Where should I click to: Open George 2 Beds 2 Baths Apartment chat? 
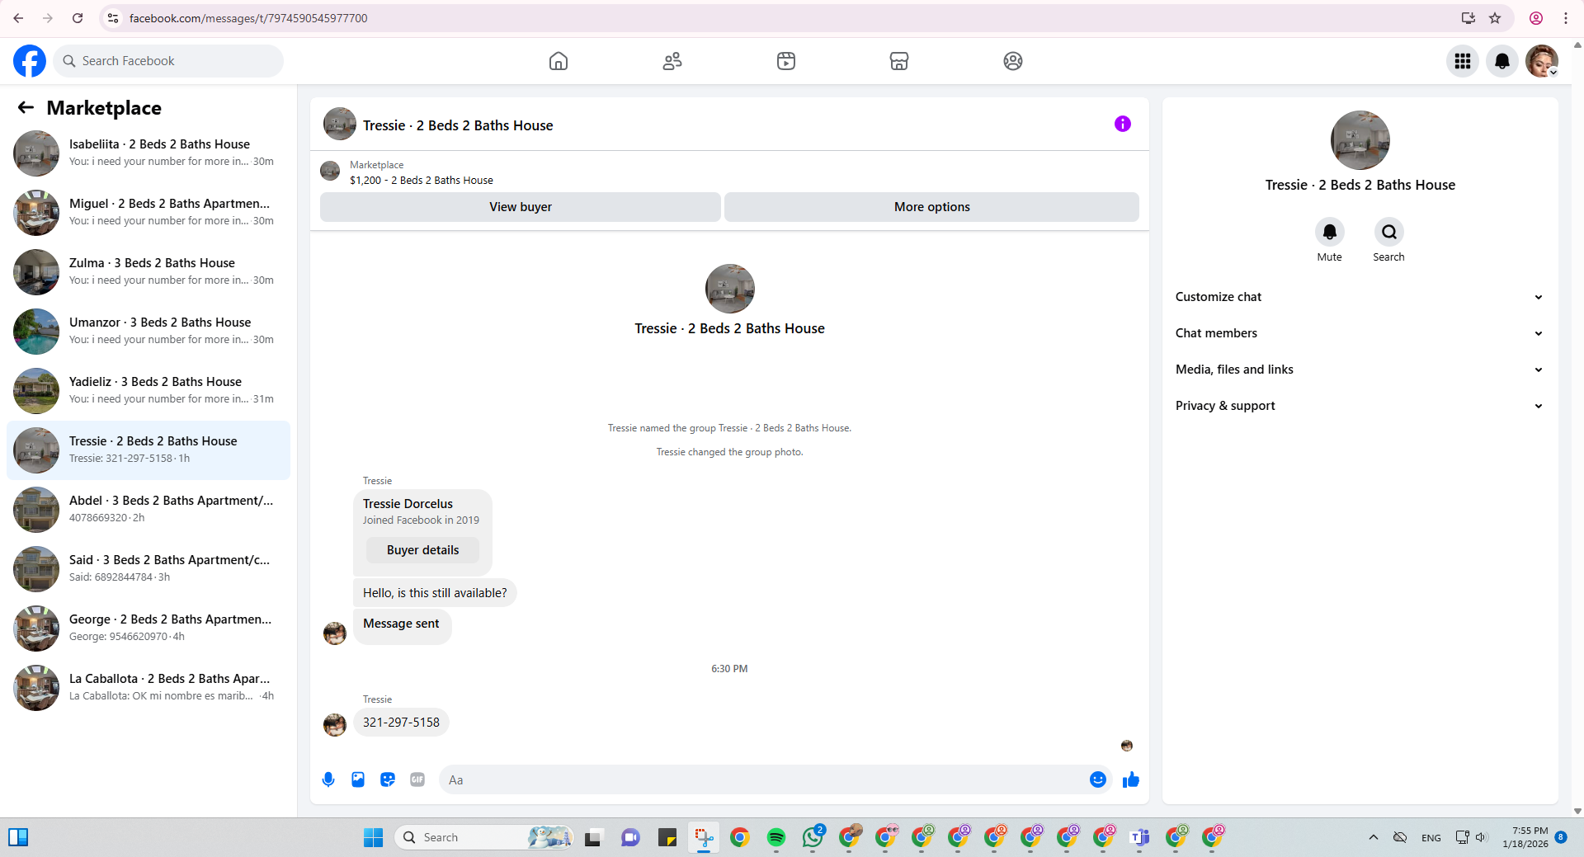coord(148,629)
